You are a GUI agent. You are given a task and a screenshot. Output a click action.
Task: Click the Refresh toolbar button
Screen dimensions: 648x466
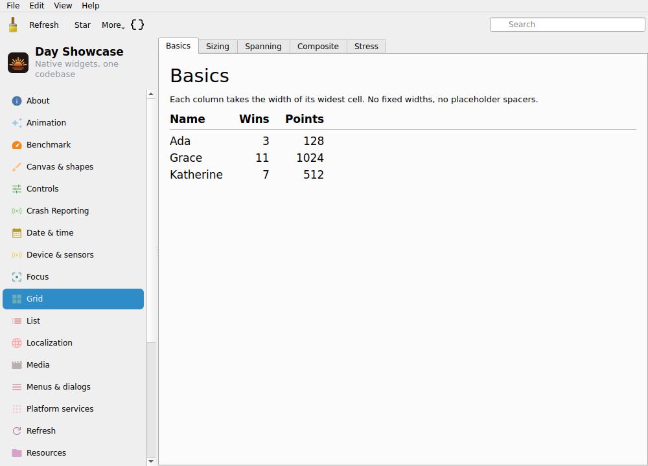click(44, 25)
